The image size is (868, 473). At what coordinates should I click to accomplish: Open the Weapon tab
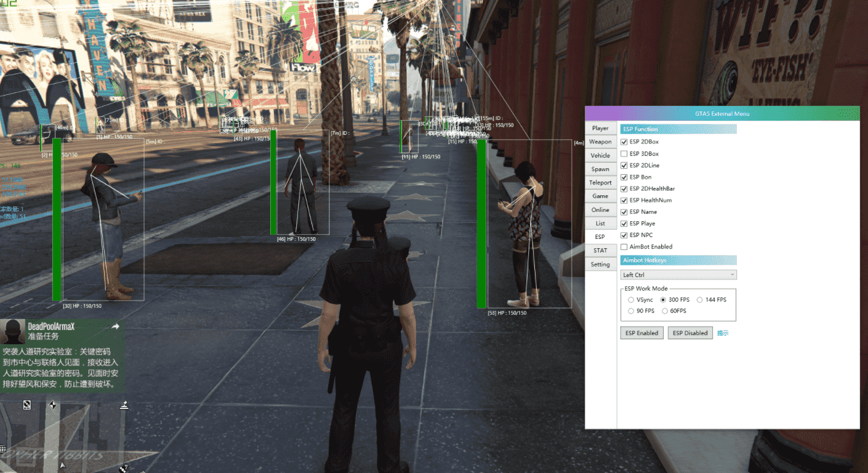(x=600, y=142)
